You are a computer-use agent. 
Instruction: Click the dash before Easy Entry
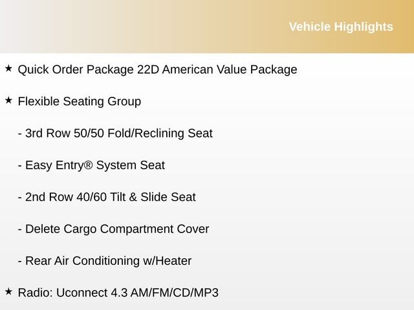coord(20,166)
